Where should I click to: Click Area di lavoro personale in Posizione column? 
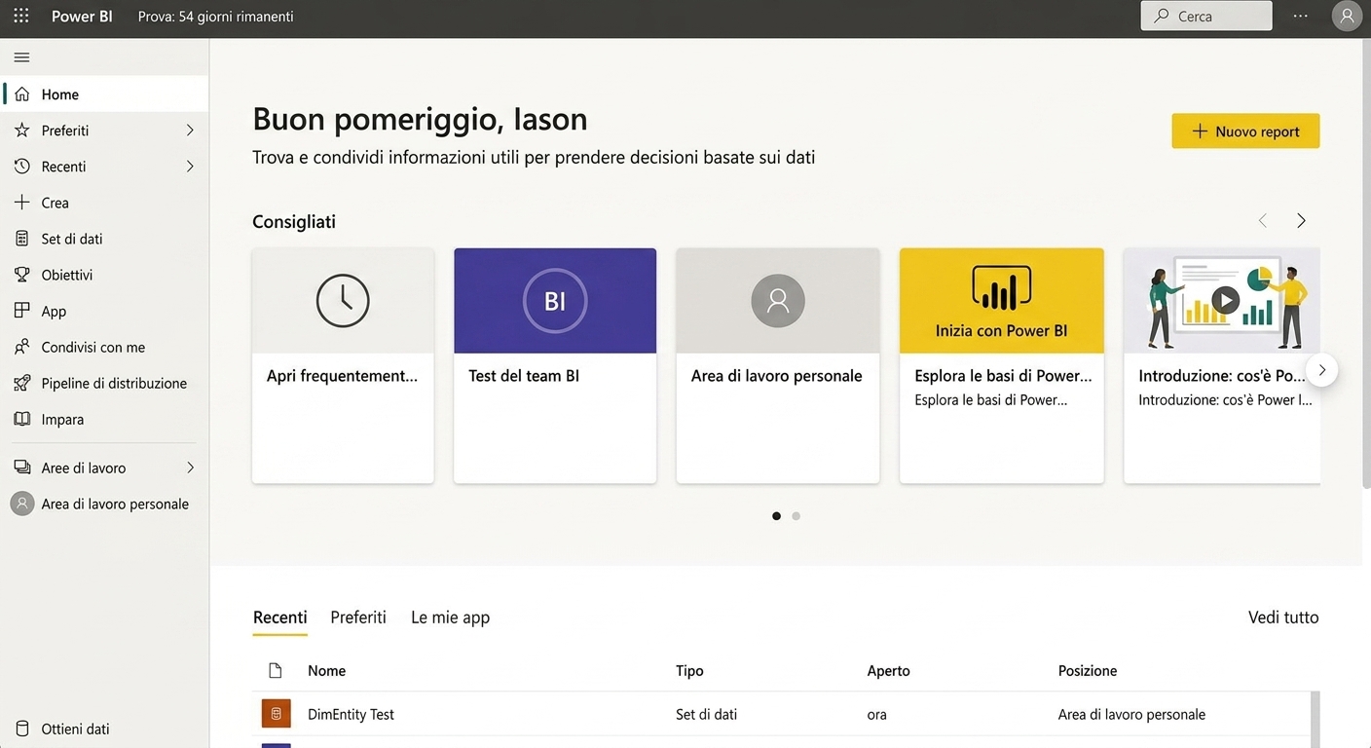point(1131,714)
